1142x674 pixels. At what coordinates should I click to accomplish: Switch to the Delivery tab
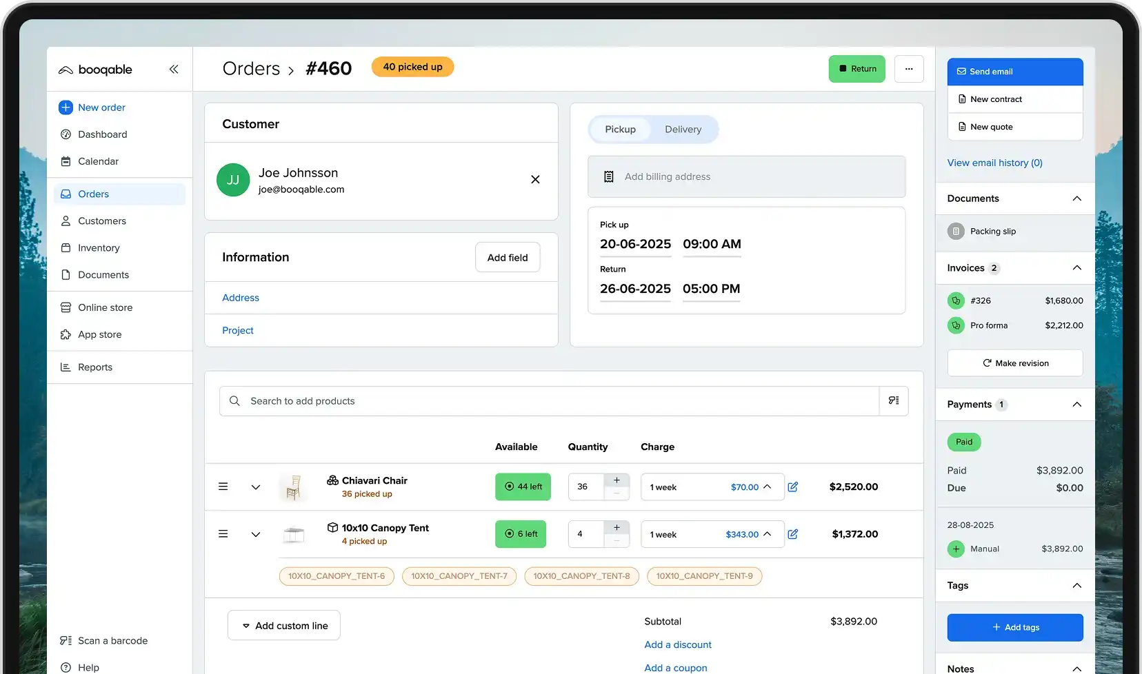coord(683,129)
